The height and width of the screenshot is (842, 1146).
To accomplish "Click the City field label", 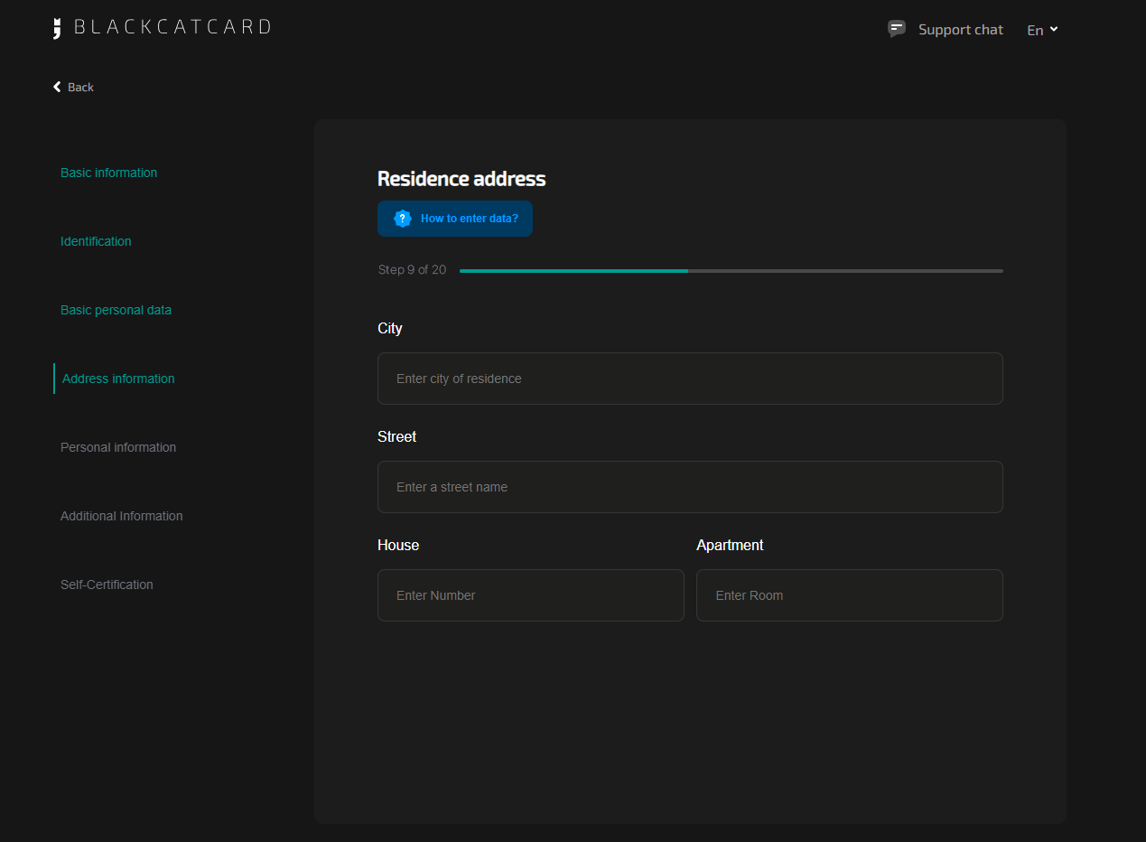I will coord(390,328).
